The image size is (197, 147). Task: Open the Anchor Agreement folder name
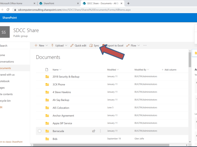pyautogui.click(x=63, y=116)
